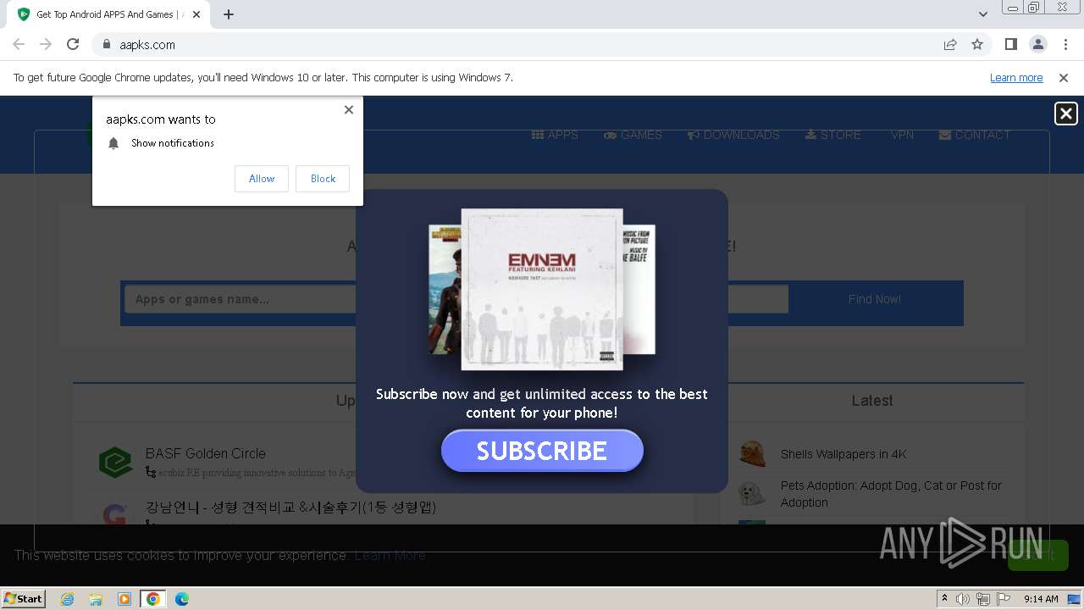
Task: Launch Internet Explorer from taskbar
Action: coord(68,599)
